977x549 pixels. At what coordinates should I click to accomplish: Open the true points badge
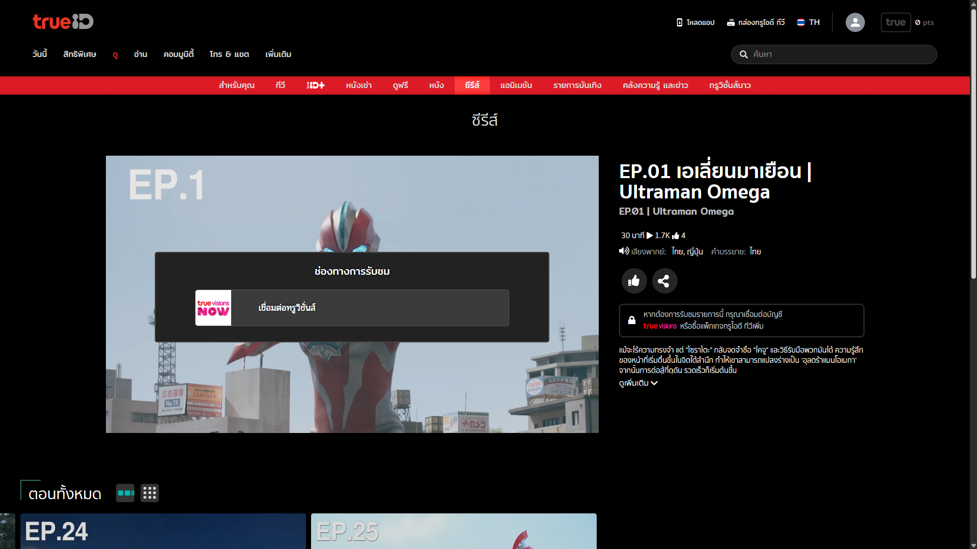[896, 22]
